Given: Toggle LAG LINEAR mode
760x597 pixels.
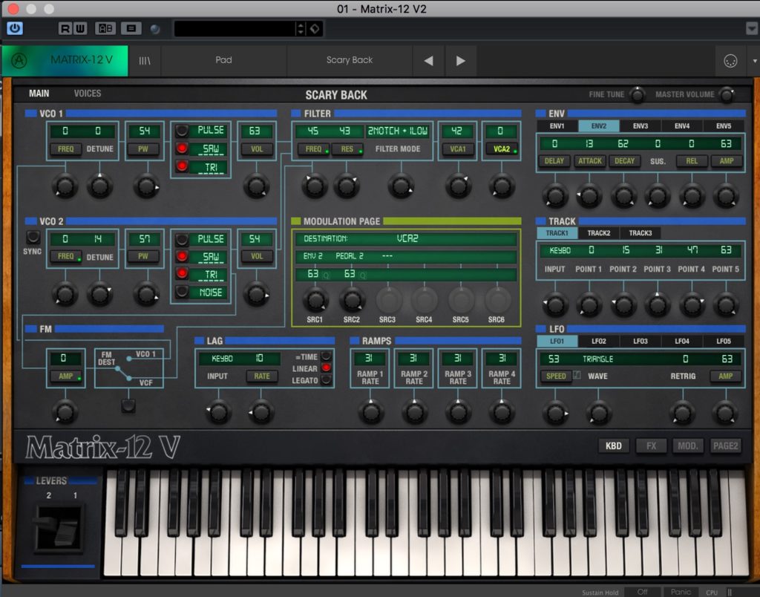Looking at the screenshot, I should coord(327,368).
